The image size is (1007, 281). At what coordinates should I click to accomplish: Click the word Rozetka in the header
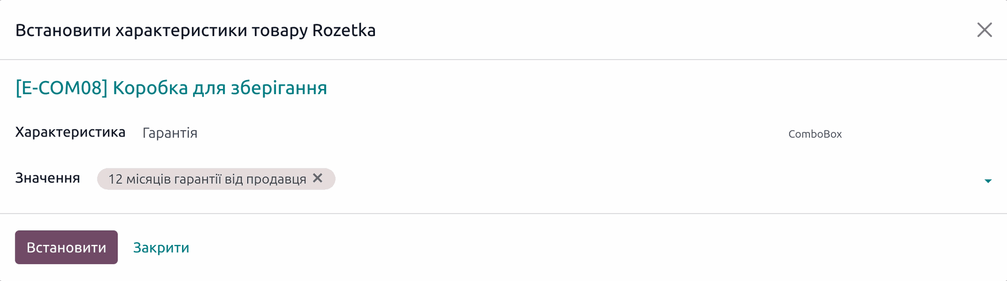(x=344, y=30)
